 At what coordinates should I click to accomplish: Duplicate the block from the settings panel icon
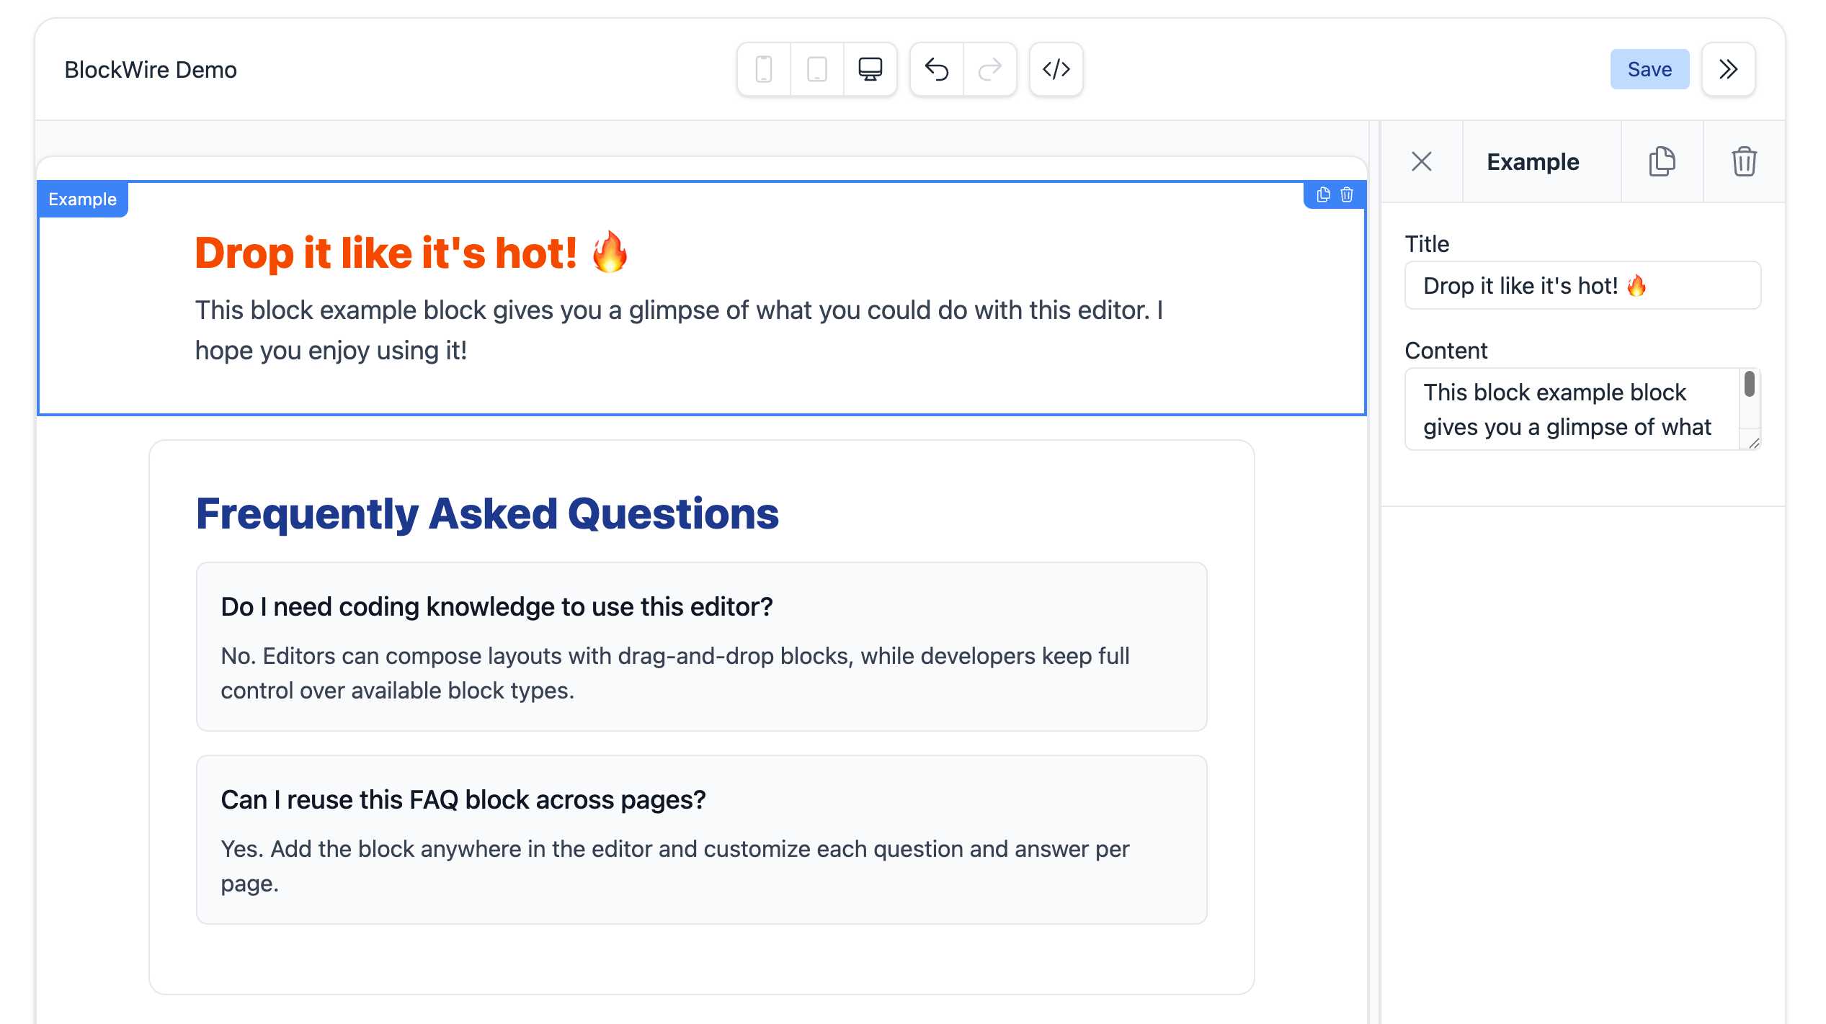click(x=1662, y=161)
